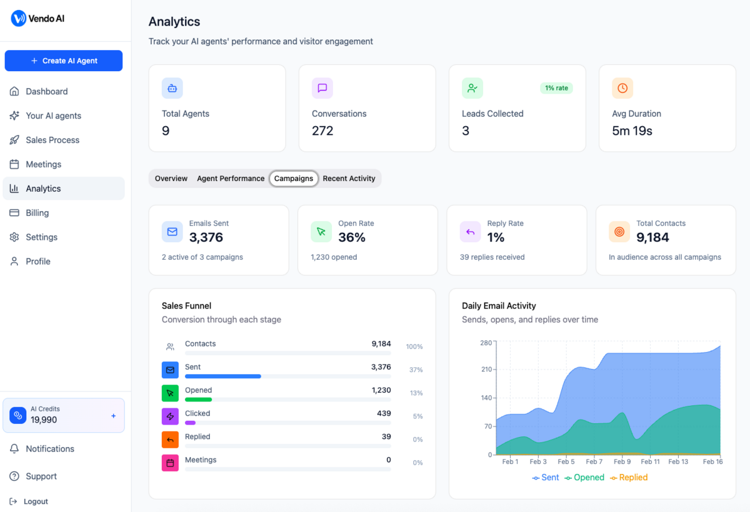The width and height of the screenshot is (750, 512).
Task: Toggle Replied in the Daily Email Activity legend
Action: (x=628, y=477)
